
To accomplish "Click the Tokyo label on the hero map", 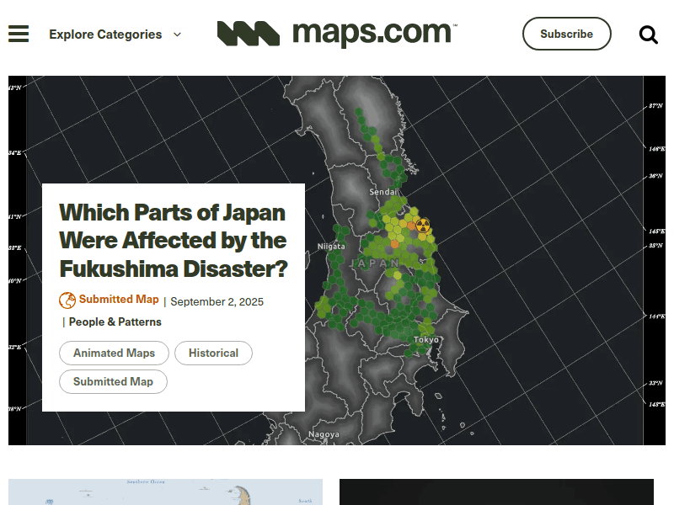I will click(x=425, y=339).
